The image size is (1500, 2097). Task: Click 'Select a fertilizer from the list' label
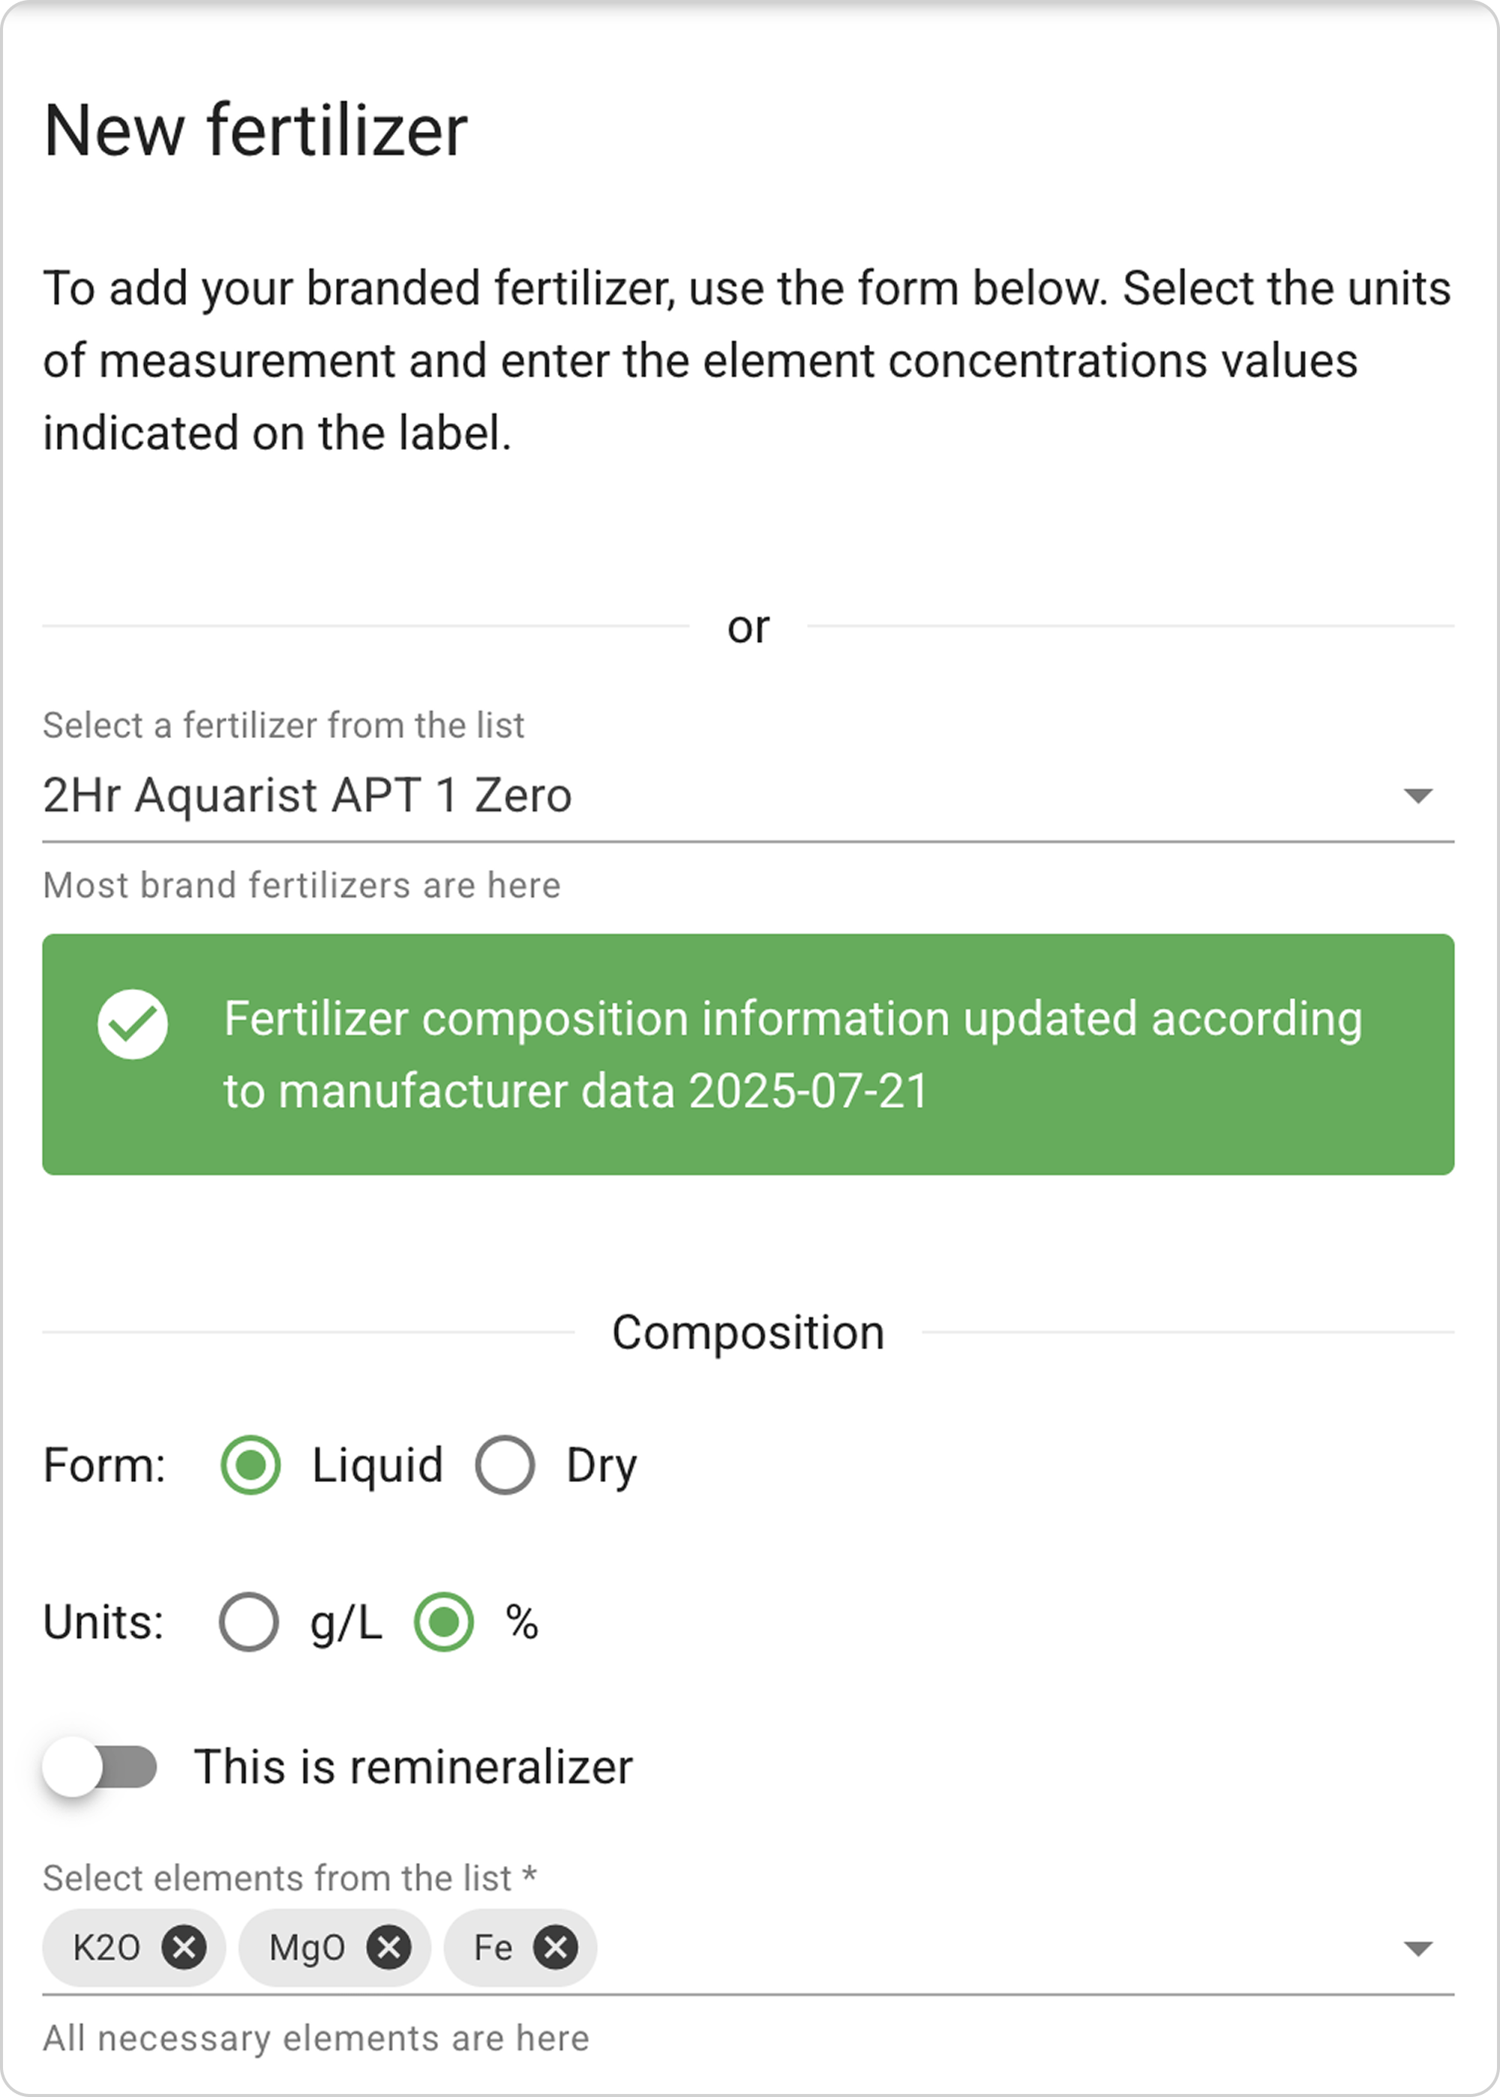click(x=283, y=724)
